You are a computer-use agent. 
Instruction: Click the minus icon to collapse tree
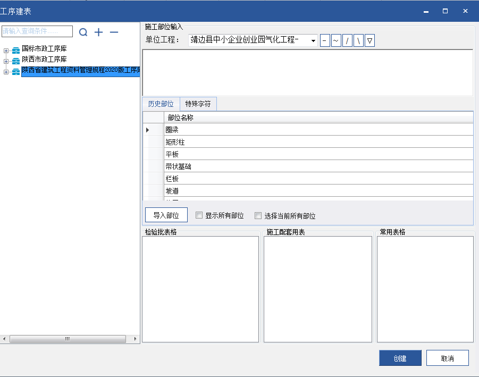point(114,32)
